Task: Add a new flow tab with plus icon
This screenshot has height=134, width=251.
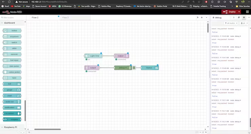Action: point(202,17)
